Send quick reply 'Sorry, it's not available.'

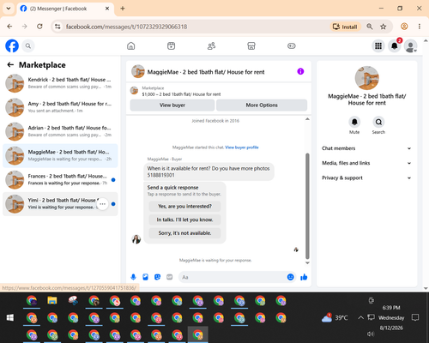pos(184,233)
